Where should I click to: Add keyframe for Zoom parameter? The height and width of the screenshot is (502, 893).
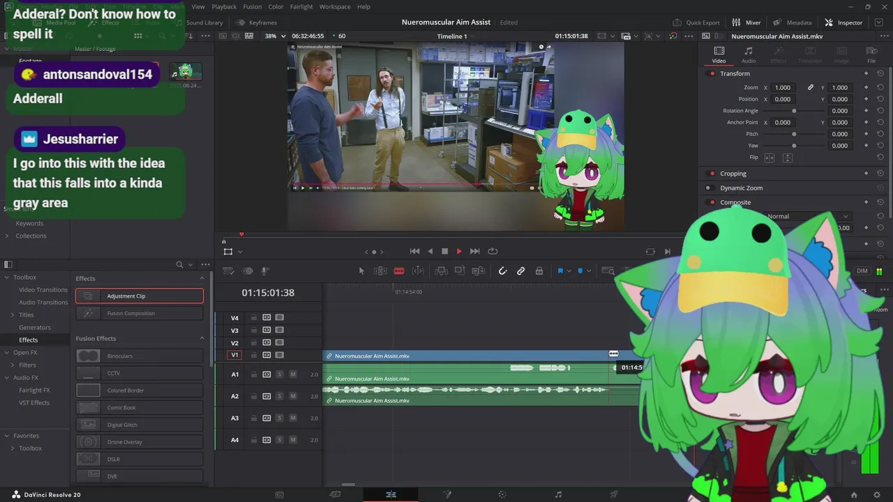tap(866, 87)
